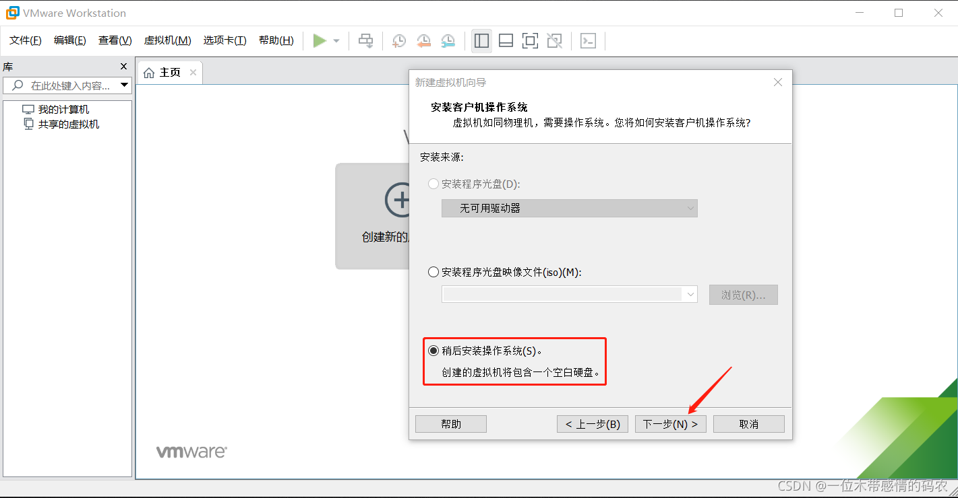
Task: Click the 取消 button in wizard
Action: (x=748, y=424)
